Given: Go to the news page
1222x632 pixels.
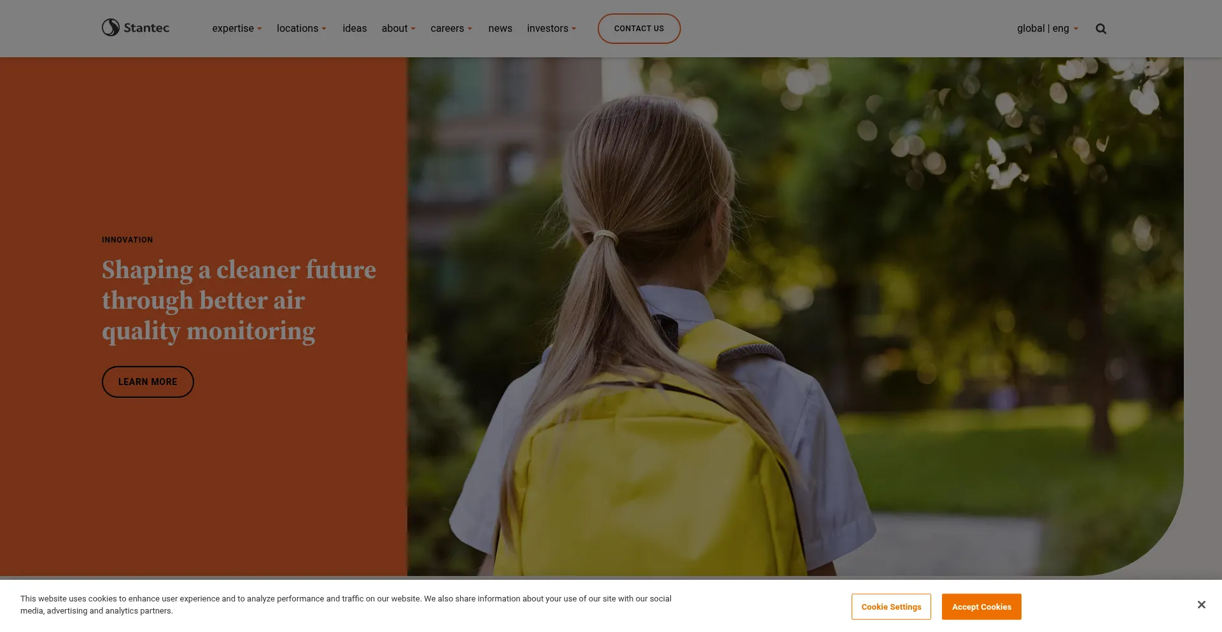Looking at the screenshot, I should point(500,29).
